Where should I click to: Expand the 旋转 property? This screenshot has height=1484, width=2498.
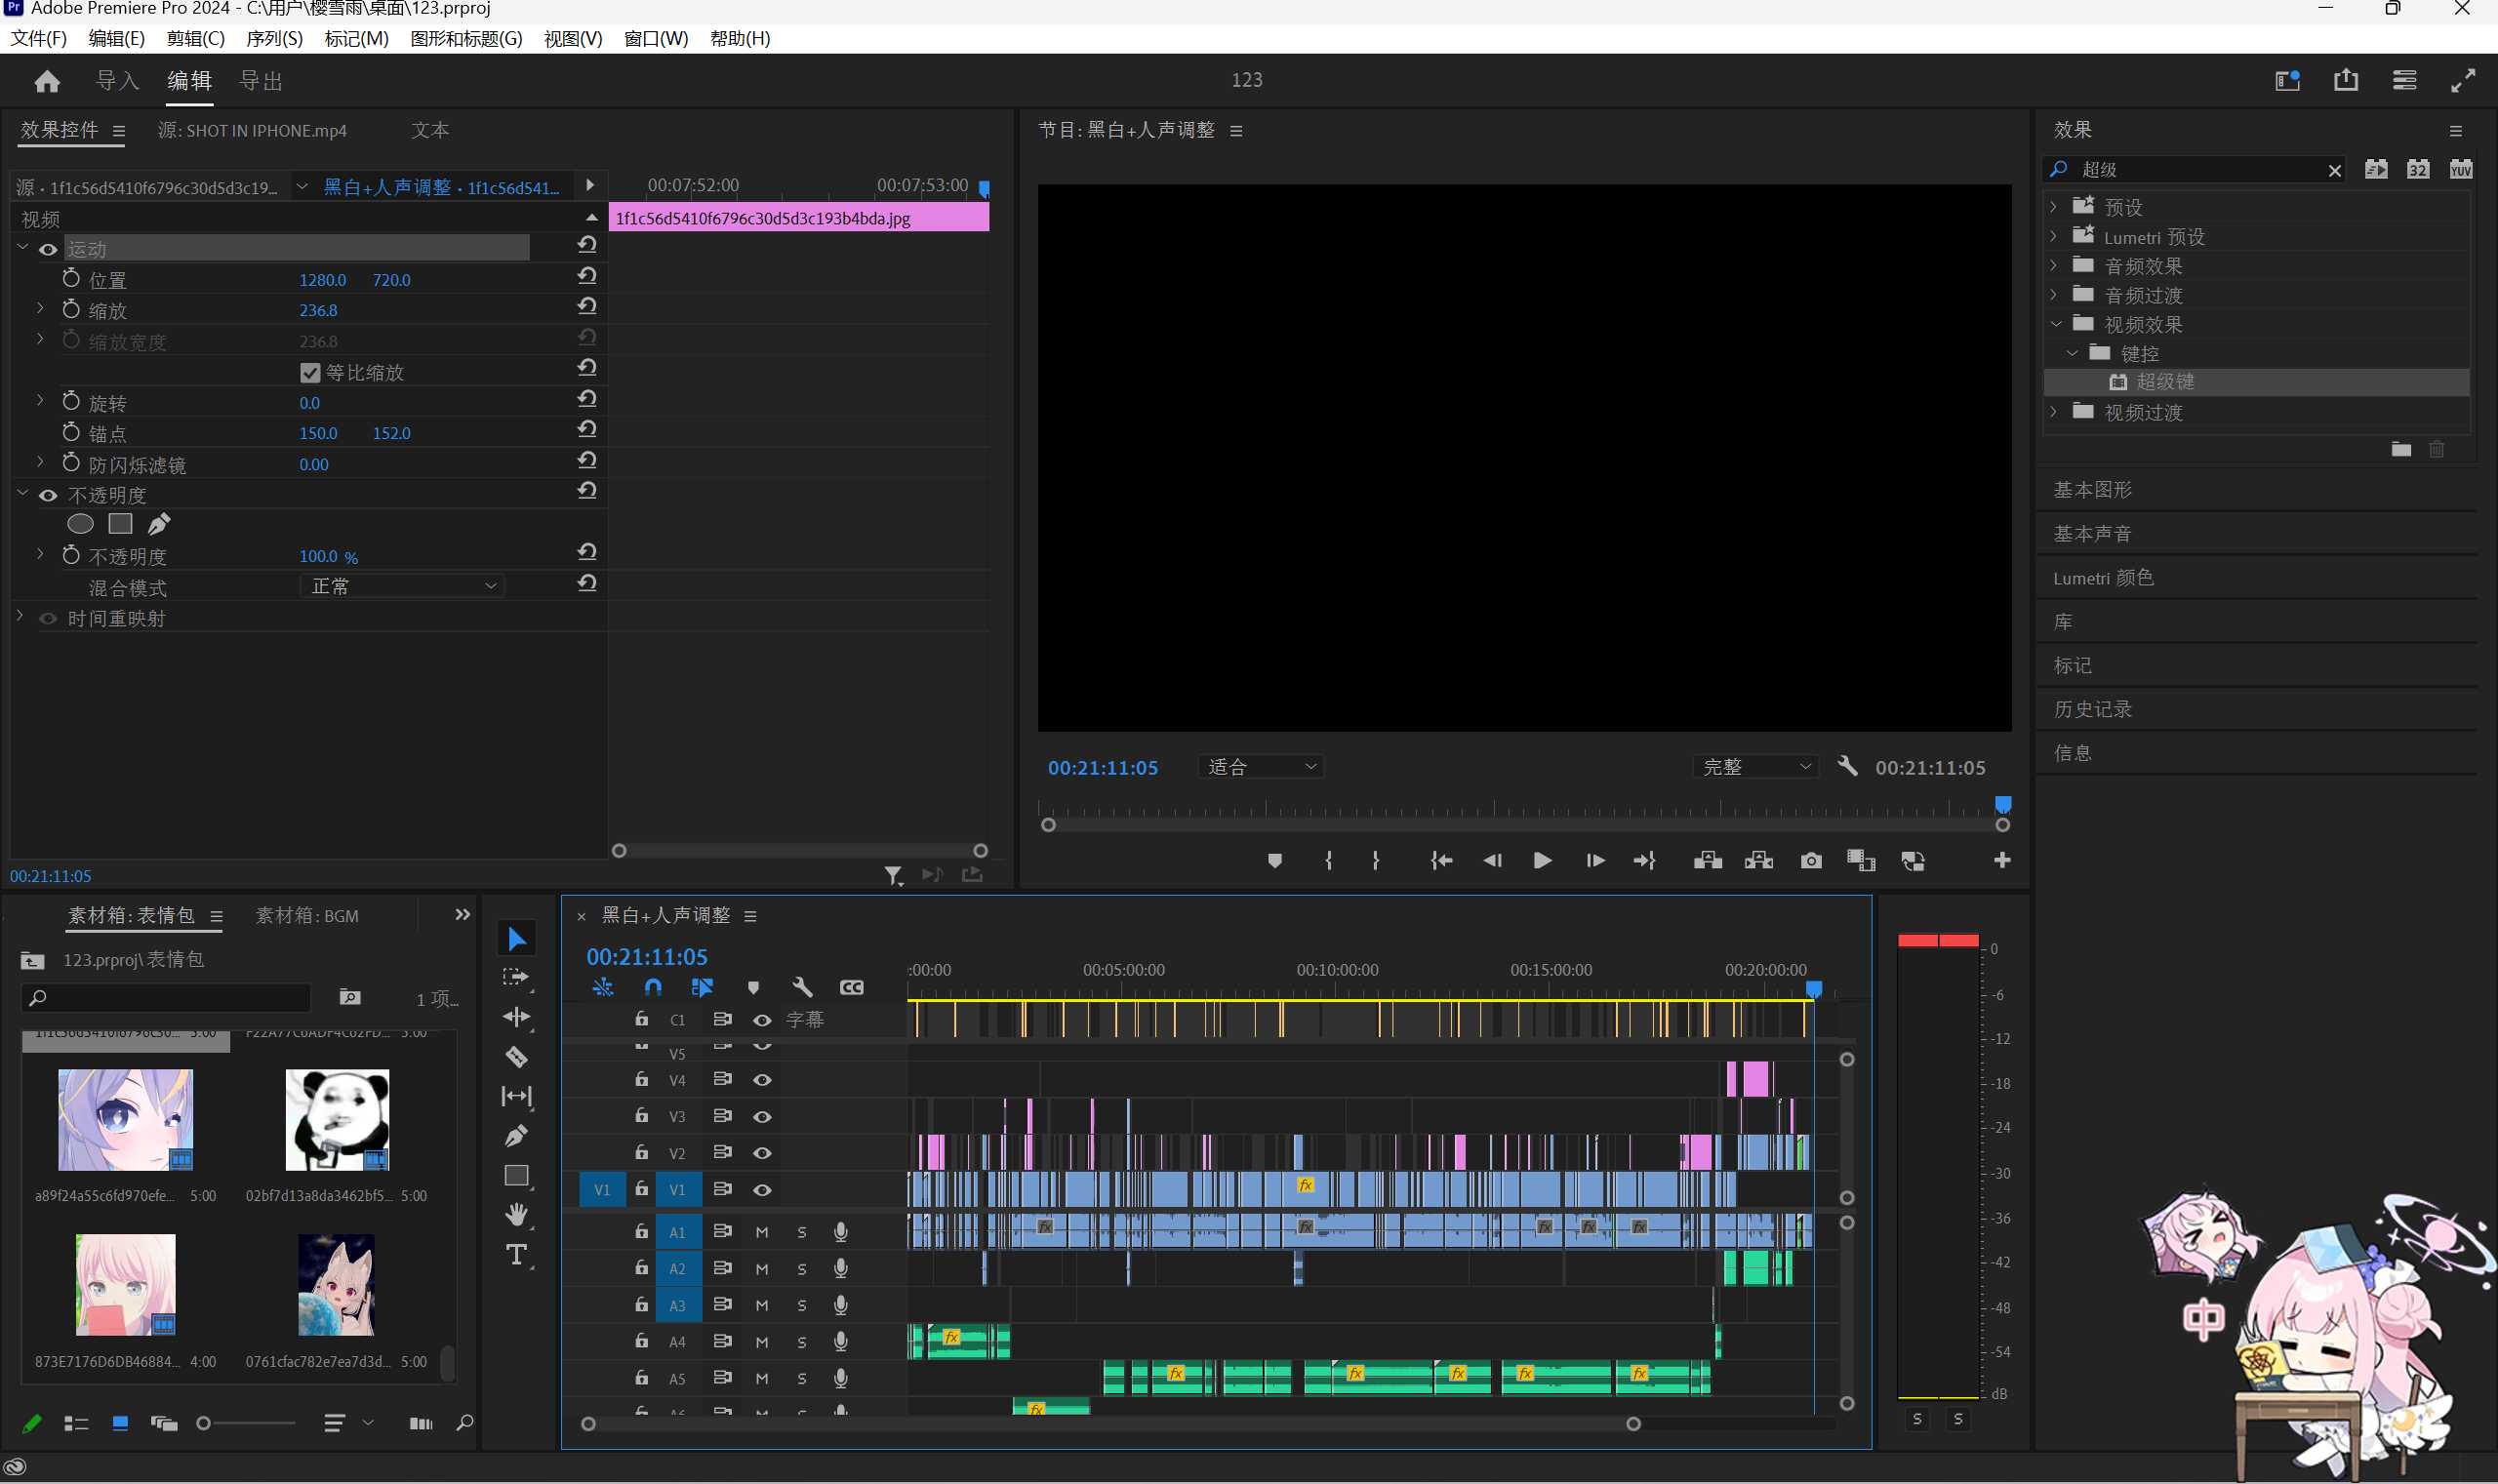pyautogui.click(x=40, y=401)
